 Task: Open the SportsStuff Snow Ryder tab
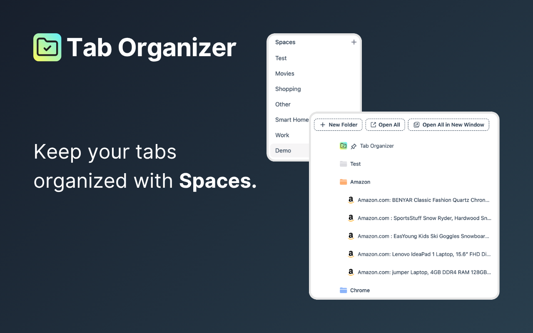point(424,218)
